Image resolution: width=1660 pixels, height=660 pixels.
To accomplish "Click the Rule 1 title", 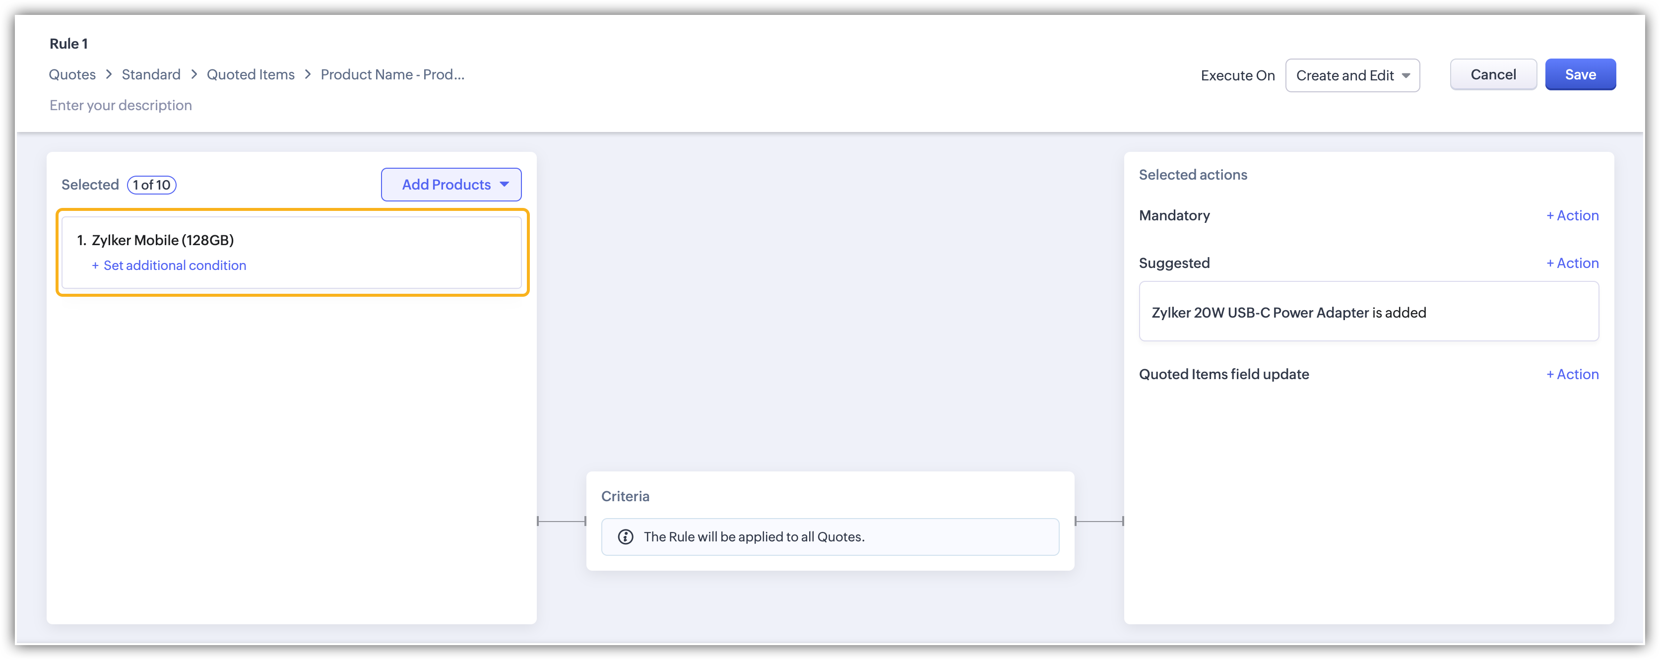I will pos(68,44).
